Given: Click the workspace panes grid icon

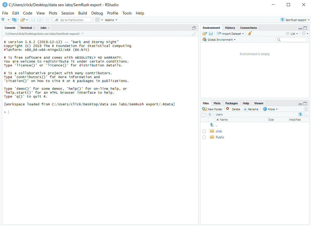Looking at the screenshot, I should click(x=98, y=20).
